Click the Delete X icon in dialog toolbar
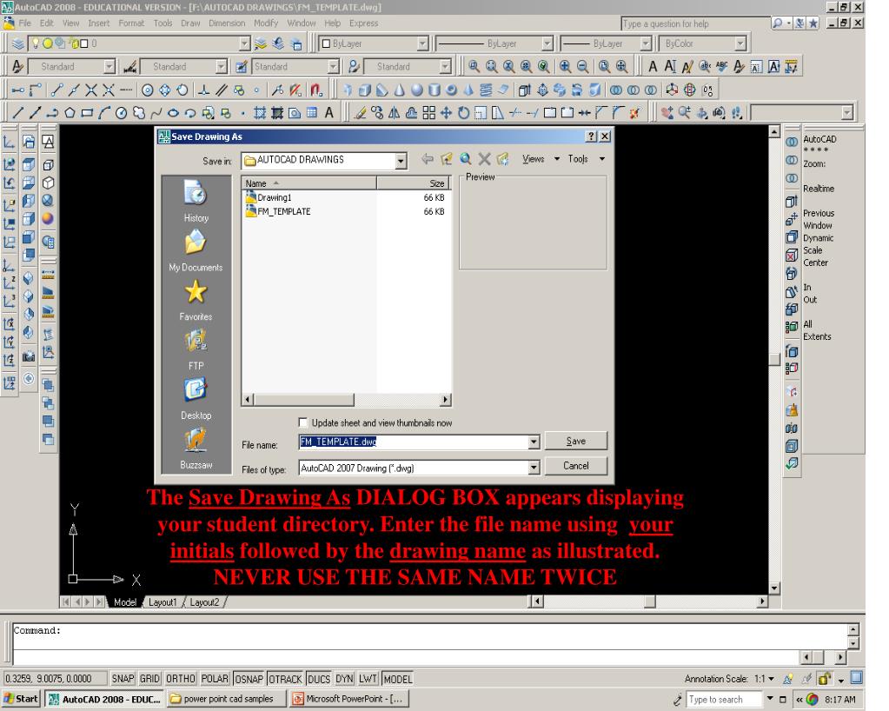Image resolution: width=889 pixels, height=711 pixels. 484,159
